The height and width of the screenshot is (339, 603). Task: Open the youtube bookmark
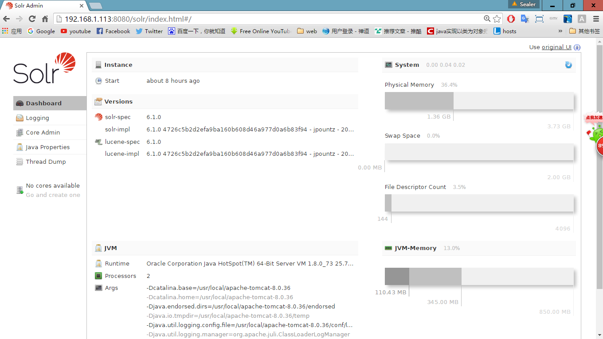(75, 31)
